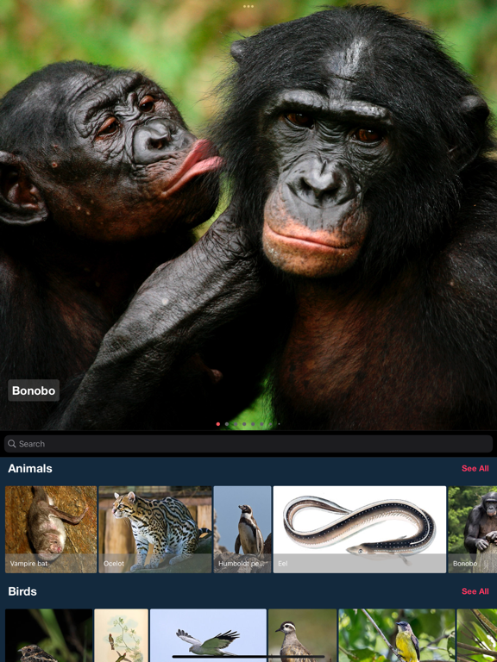The height and width of the screenshot is (662, 497).
Task: Open the featured Bonobo label on the hero photo
Action: click(34, 390)
